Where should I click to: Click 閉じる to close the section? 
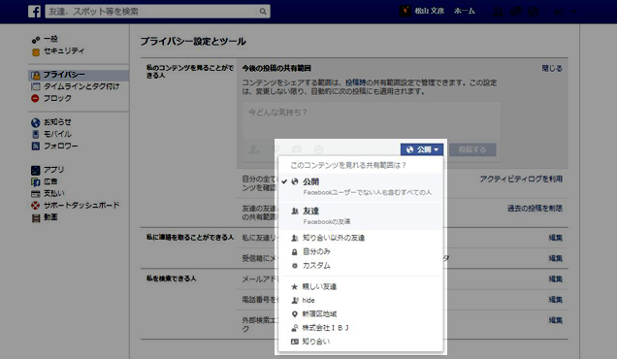tap(552, 69)
